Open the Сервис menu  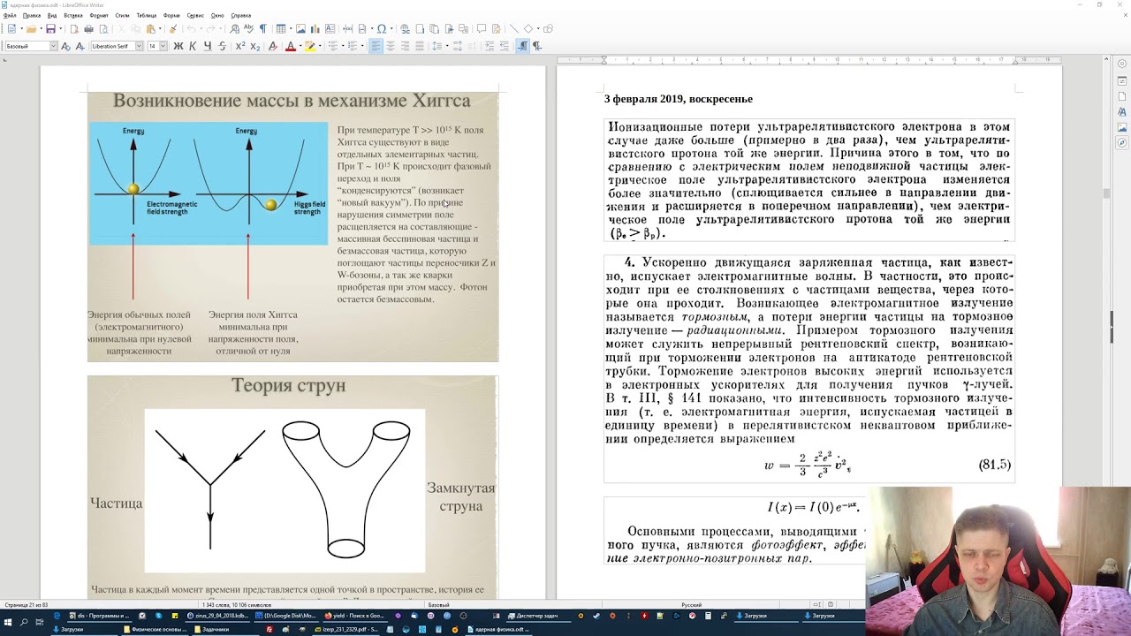195,15
